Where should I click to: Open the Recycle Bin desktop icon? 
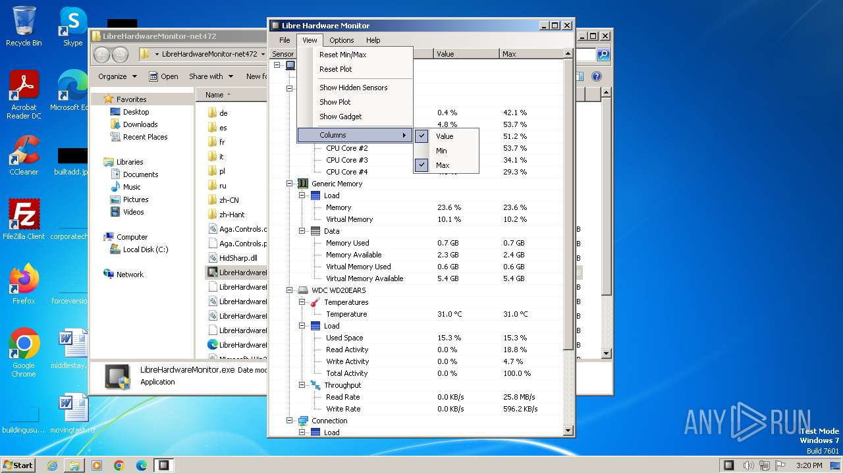coord(24,26)
